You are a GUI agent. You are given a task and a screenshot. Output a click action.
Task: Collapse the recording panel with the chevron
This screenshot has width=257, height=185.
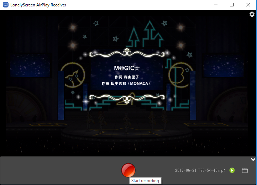point(253,159)
